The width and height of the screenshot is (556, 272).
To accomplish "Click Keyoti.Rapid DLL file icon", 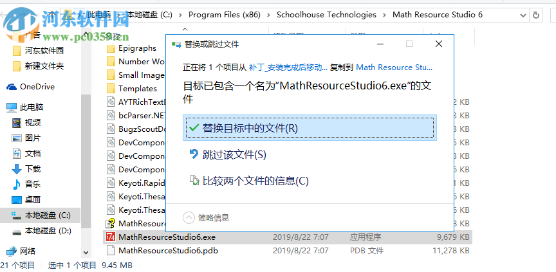I will (x=111, y=183).
